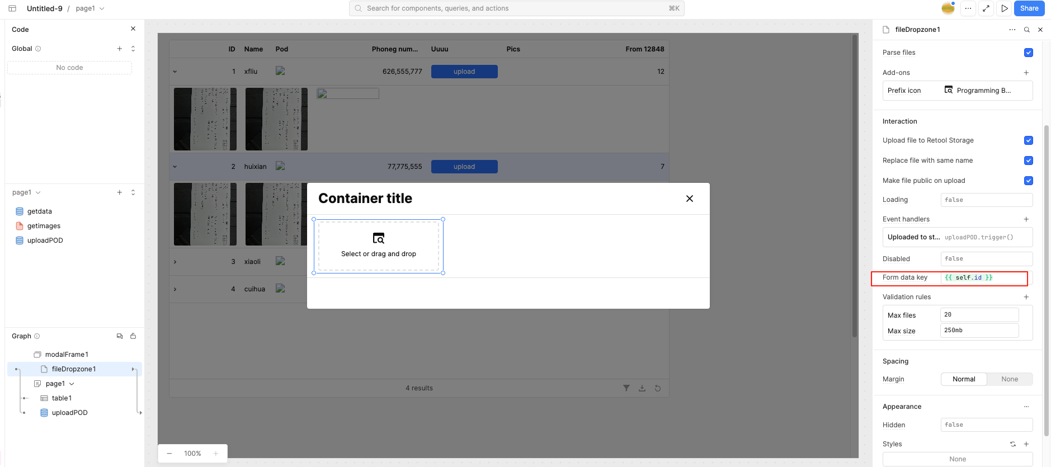Expand table row 3 xiaoli
The image size is (1051, 467).
[x=175, y=262]
